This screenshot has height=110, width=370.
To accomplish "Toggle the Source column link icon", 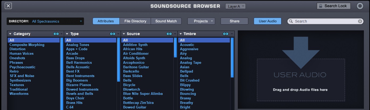I will coord(169,34).
